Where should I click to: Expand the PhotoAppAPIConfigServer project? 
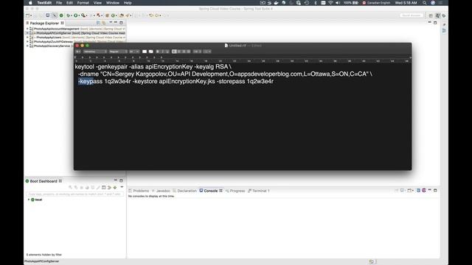(x=27, y=33)
